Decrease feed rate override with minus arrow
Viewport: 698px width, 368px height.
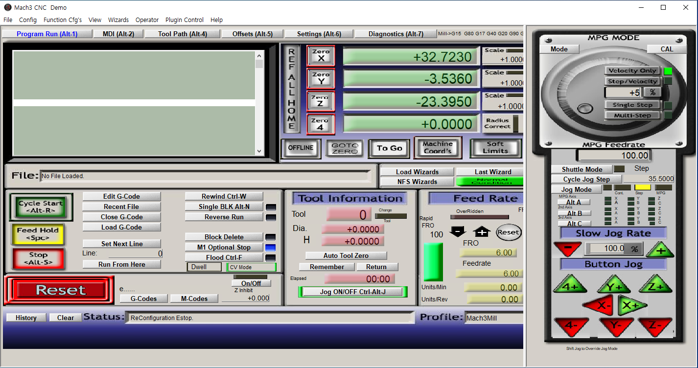(x=458, y=231)
